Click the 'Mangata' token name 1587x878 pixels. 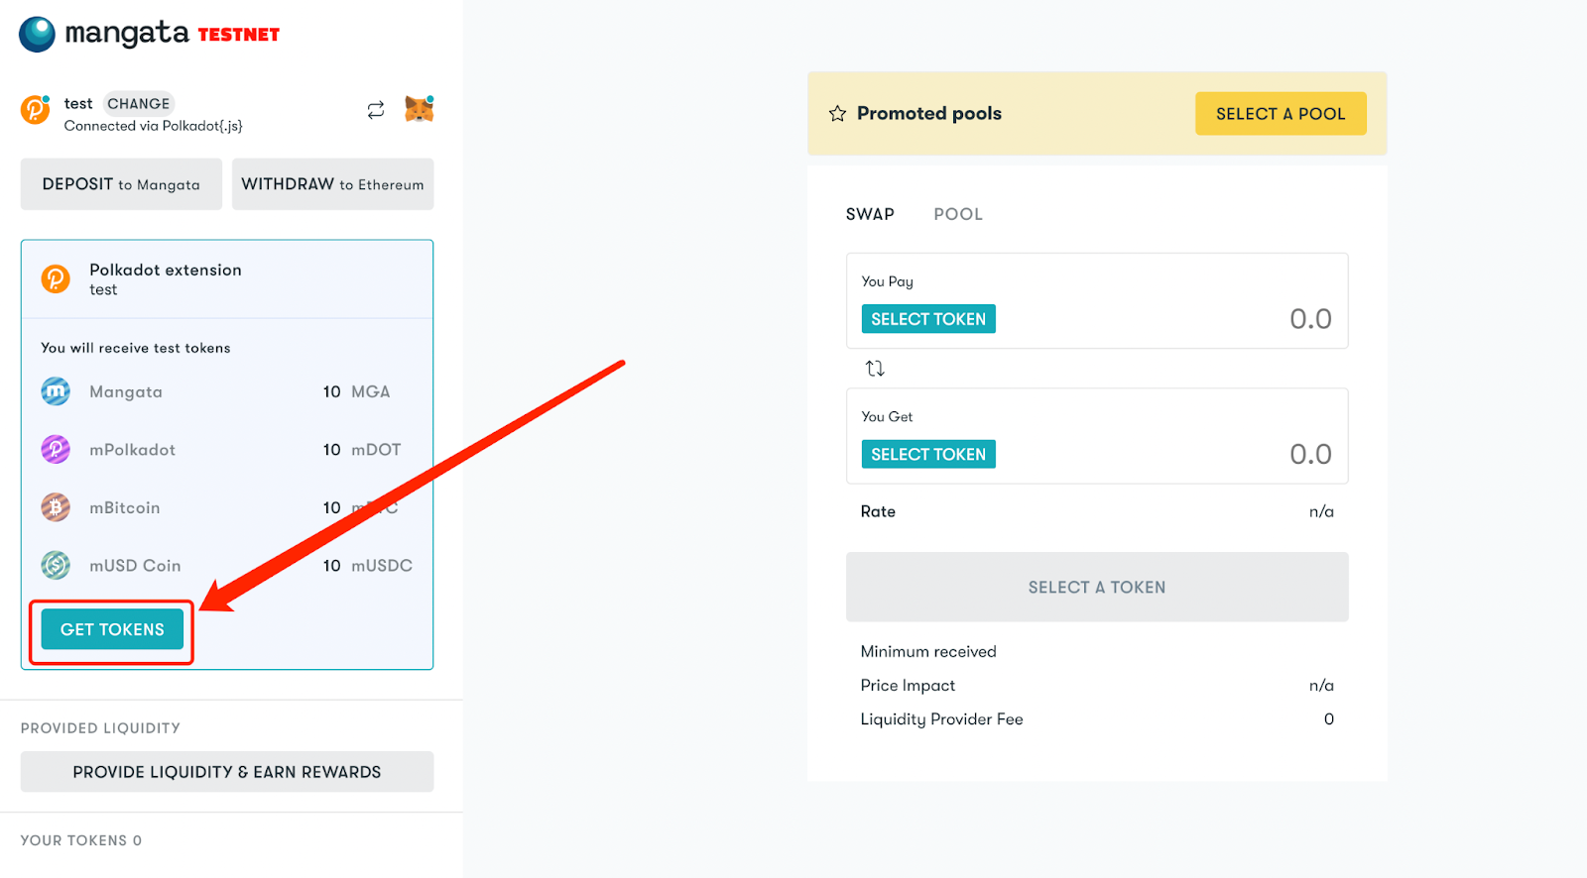[x=126, y=392]
